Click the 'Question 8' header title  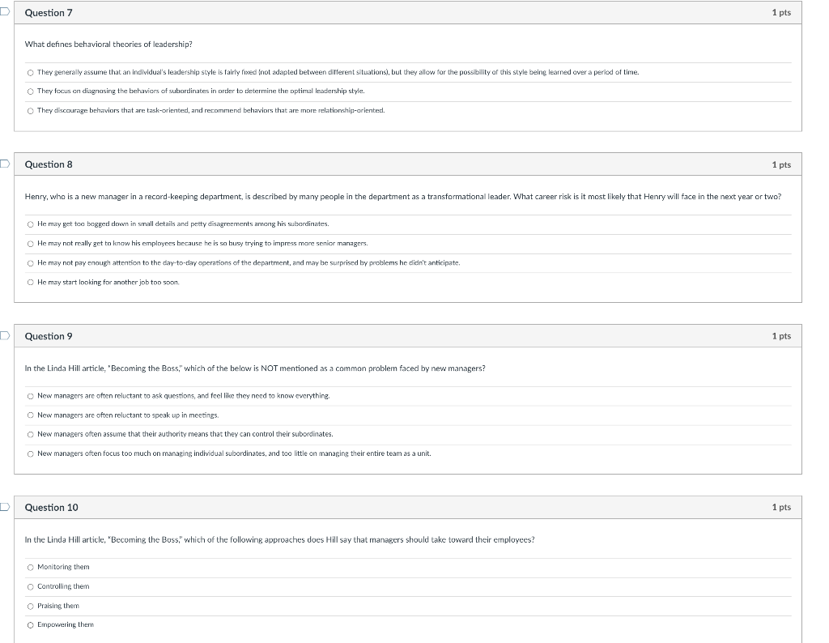tap(49, 164)
